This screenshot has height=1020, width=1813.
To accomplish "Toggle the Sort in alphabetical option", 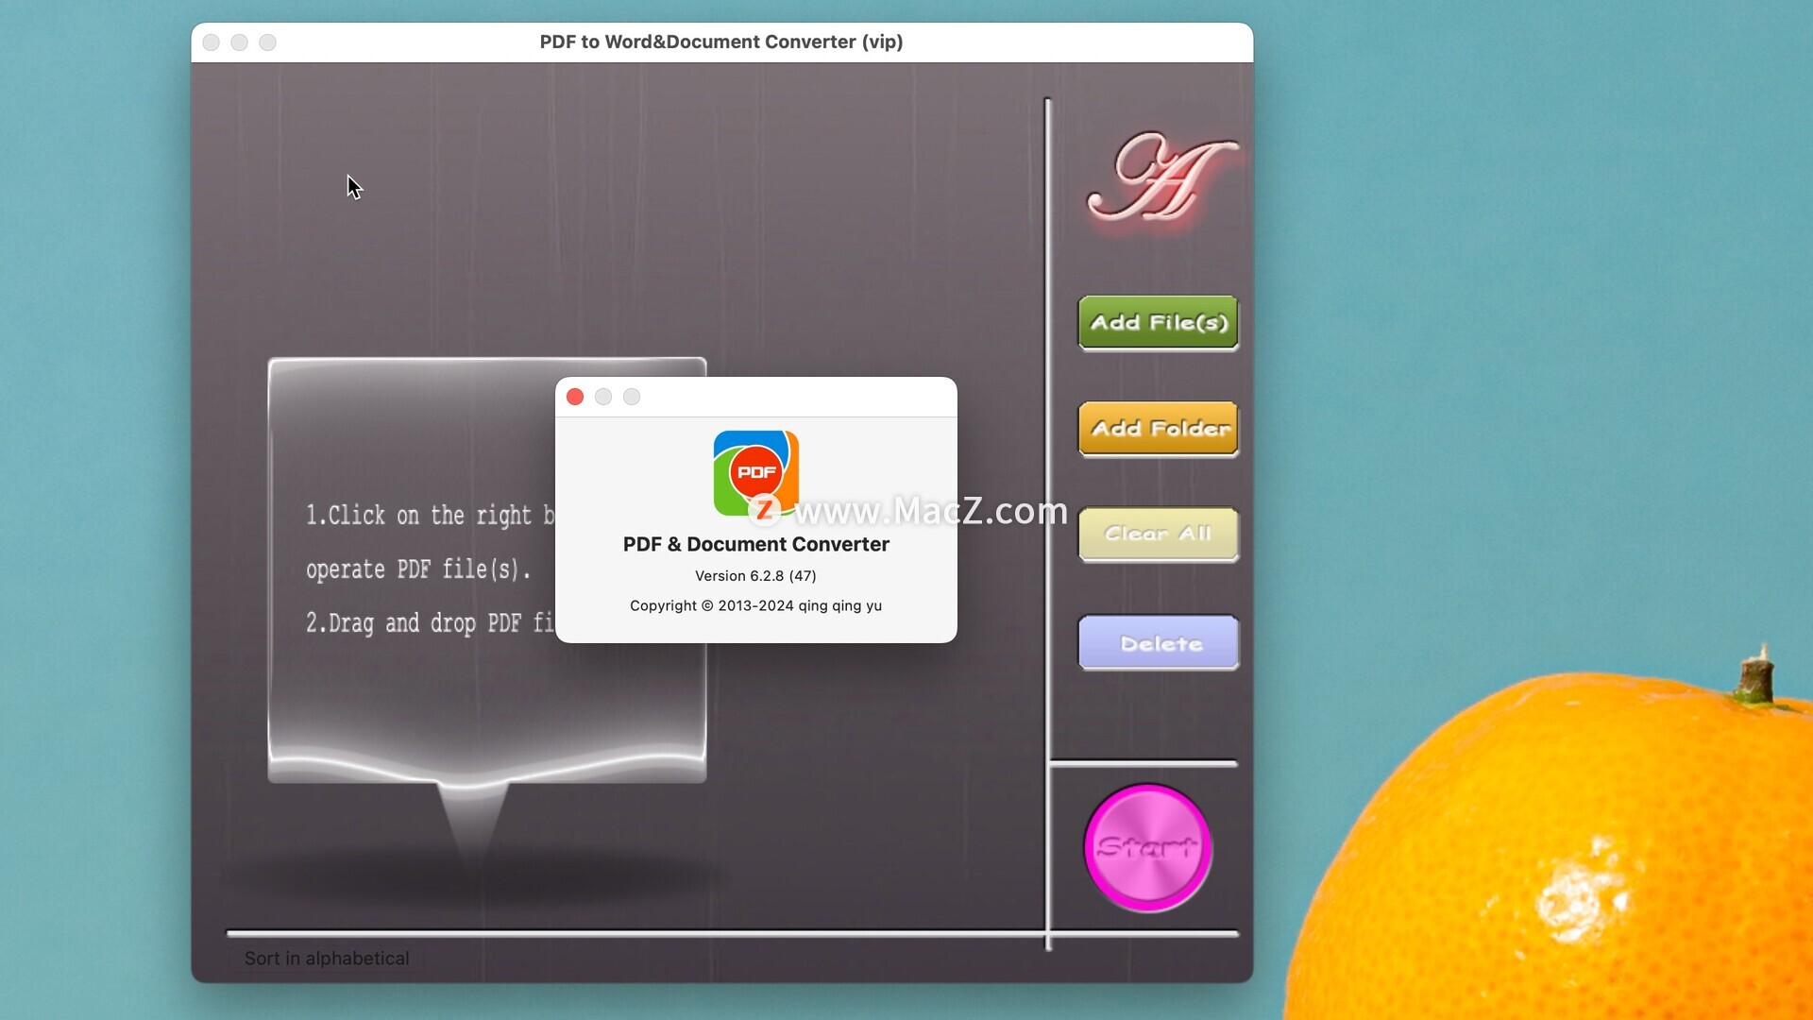I will coord(327,958).
